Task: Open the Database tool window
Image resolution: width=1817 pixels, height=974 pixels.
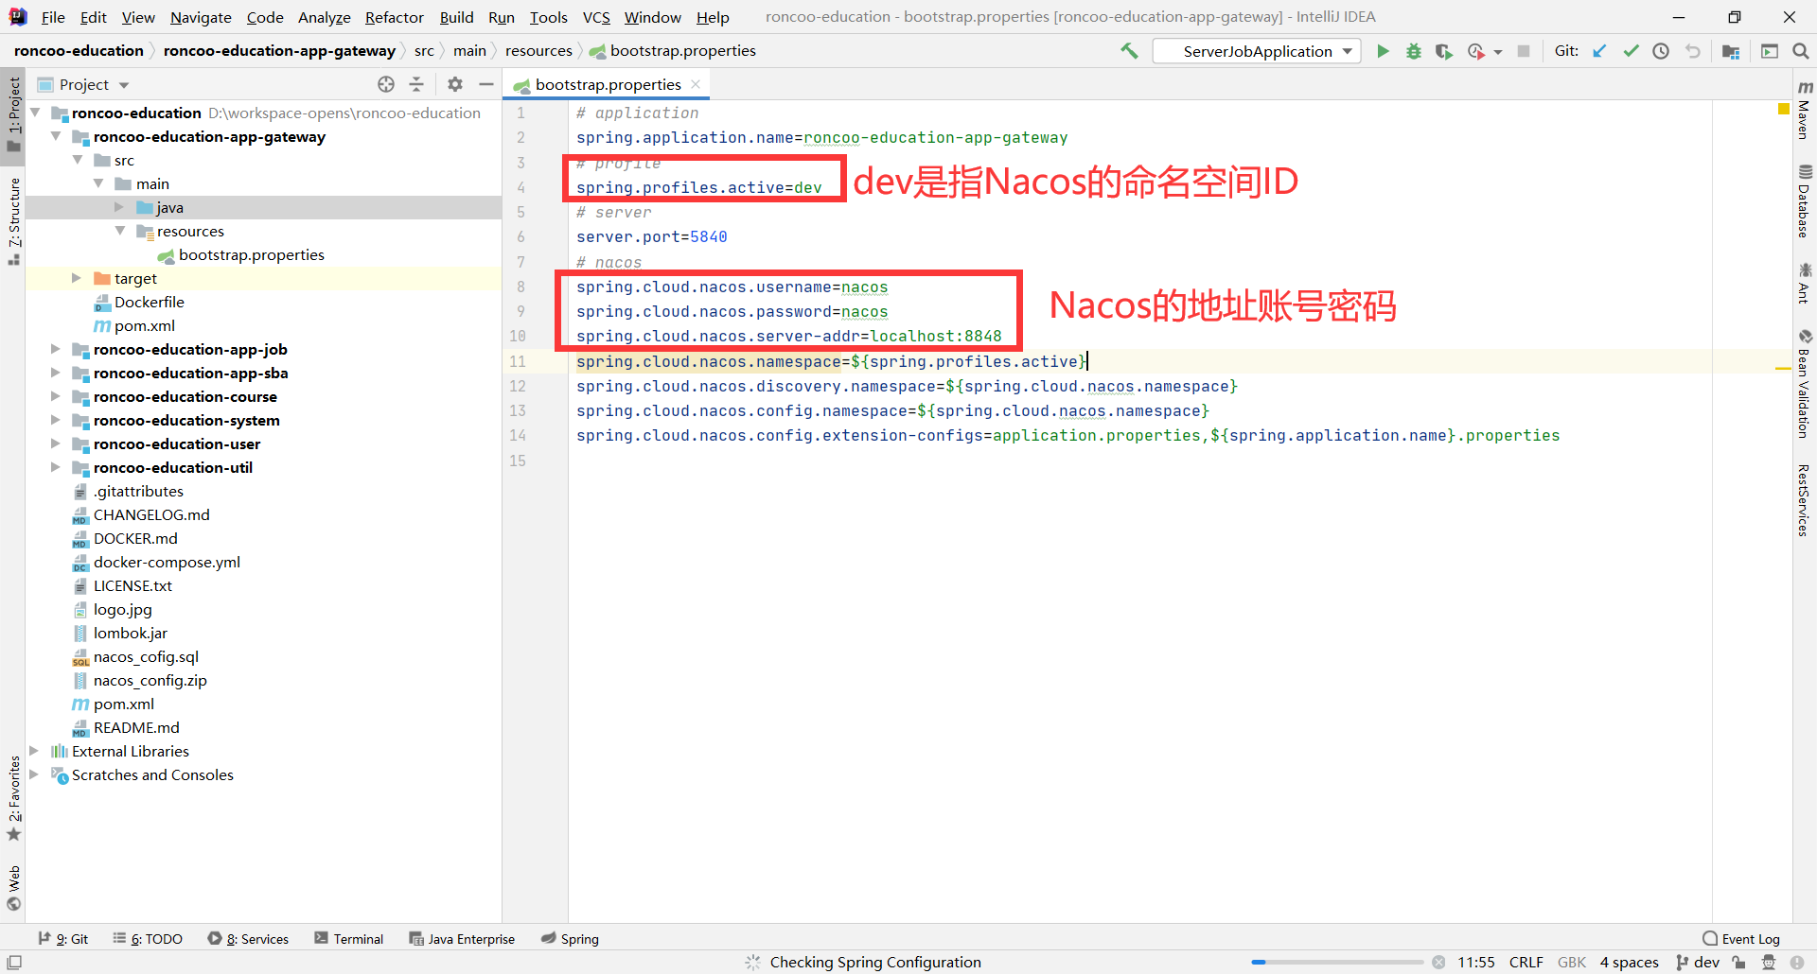Action: [1805, 200]
